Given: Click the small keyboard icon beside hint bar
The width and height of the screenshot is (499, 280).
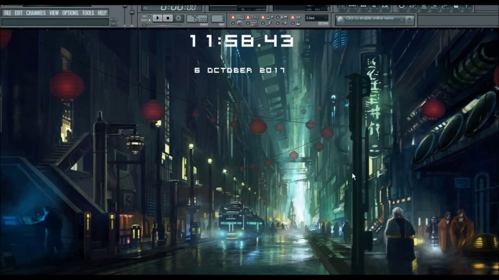Looking at the screenshot, I should point(113,20).
